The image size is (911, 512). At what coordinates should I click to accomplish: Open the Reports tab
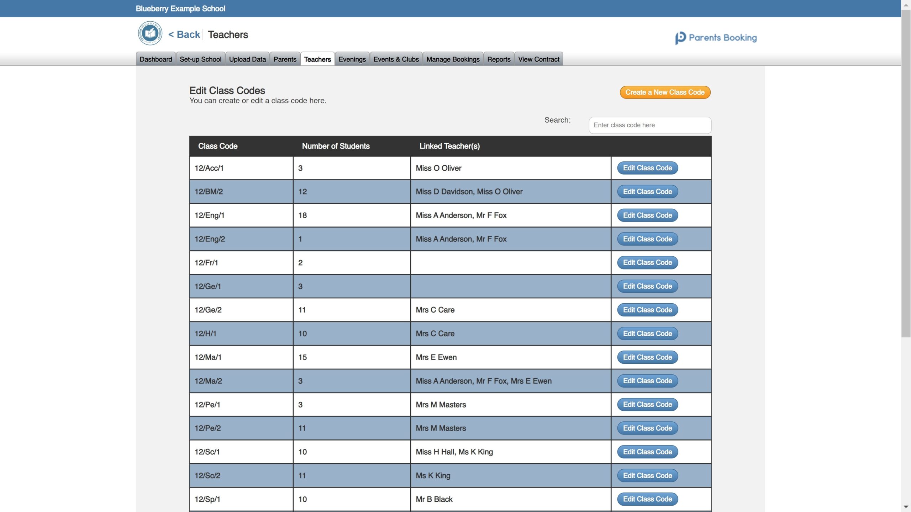499,59
